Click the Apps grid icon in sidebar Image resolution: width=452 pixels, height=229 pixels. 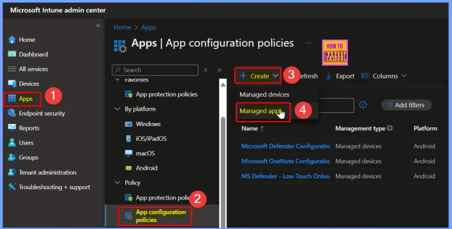(12, 98)
